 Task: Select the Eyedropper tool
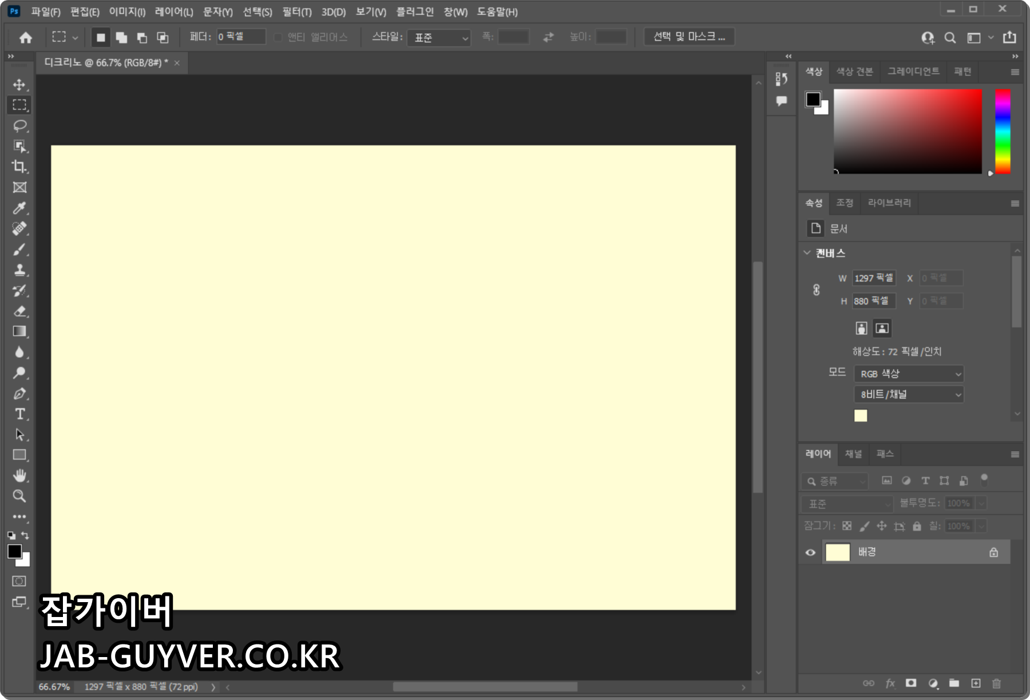(19, 208)
